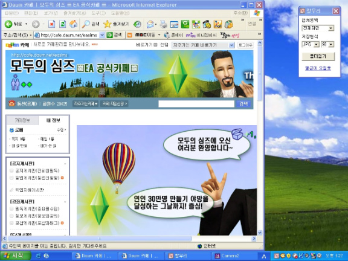Click the green Go arrow next to address
The width and height of the screenshot is (348, 261).
tap(109, 35)
